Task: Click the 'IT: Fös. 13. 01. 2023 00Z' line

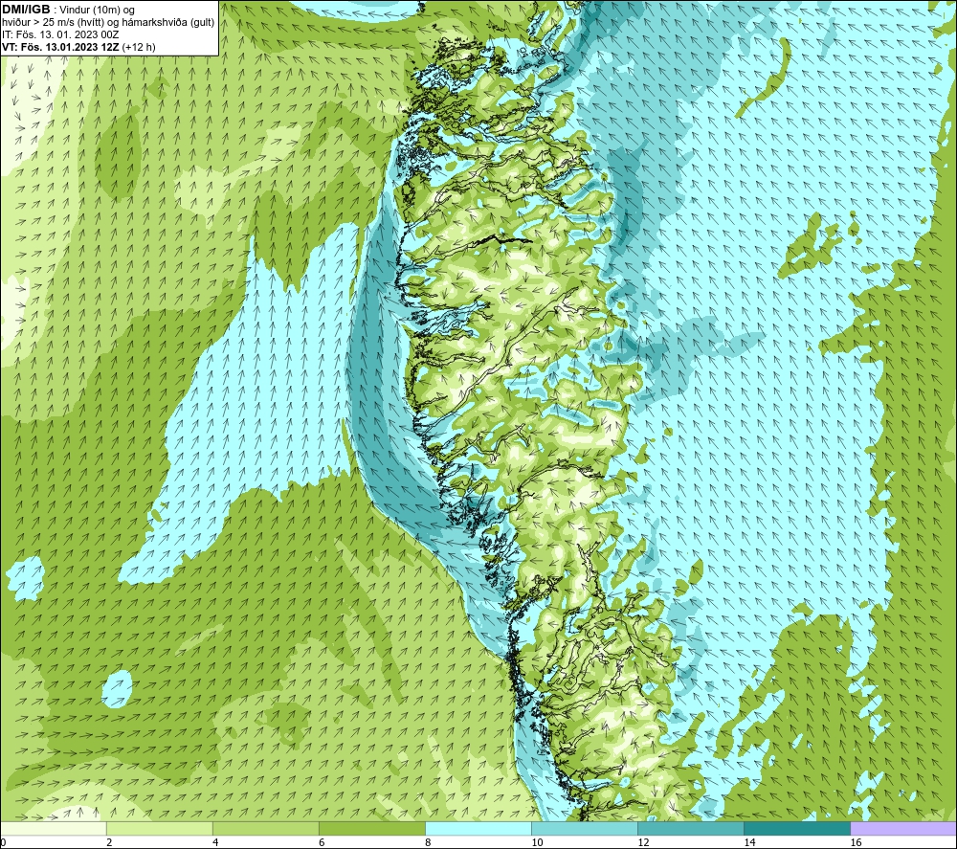Action: pyautogui.click(x=60, y=34)
